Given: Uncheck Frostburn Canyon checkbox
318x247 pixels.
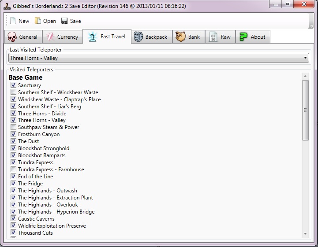Looking at the screenshot, I should (x=13, y=134).
